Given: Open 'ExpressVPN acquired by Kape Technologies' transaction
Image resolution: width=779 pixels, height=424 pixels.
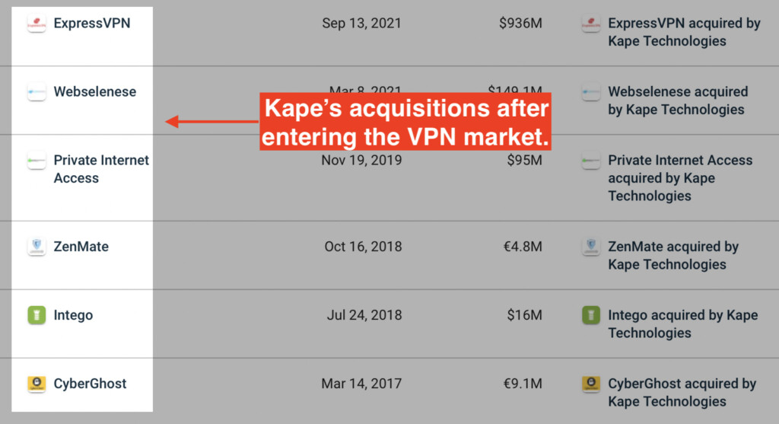Looking at the screenshot, I should point(684,32).
